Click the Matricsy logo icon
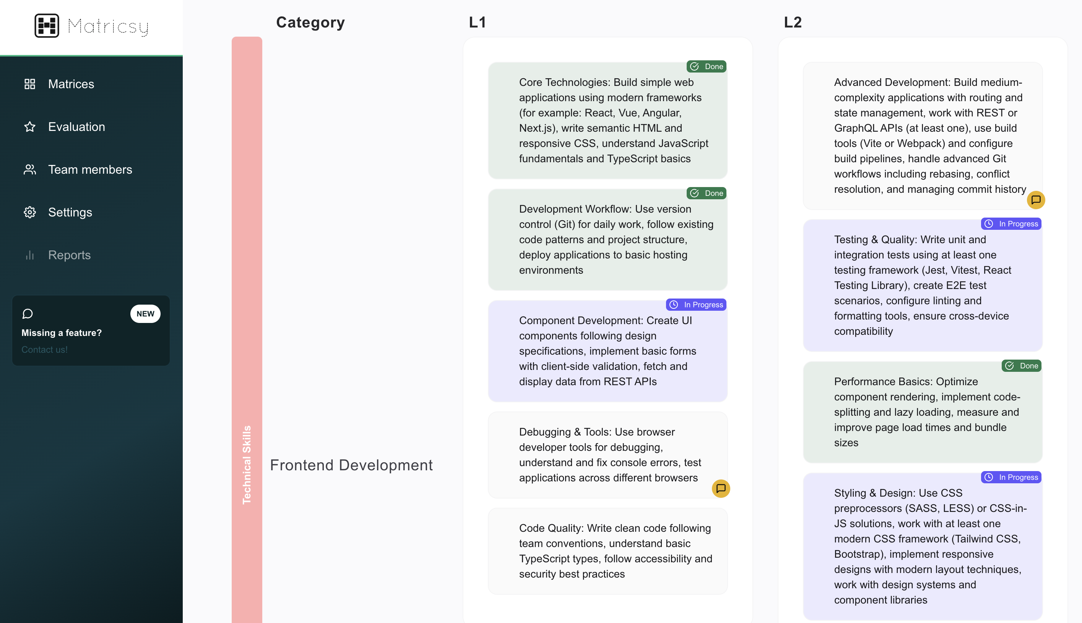This screenshot has height=623, width=1082. [47, 26]
